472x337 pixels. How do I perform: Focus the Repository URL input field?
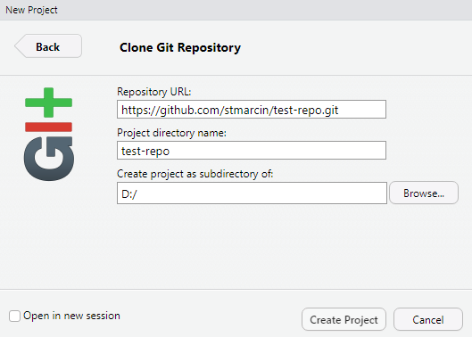click(x=252, y=110)
